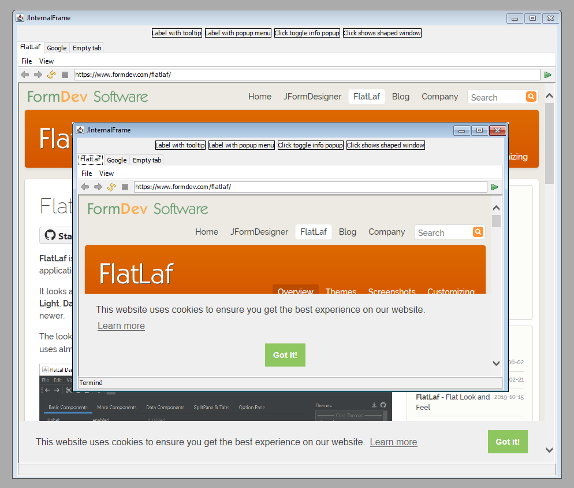
Task: Click 'Click shows shaped window' in inner frame
Action: 385,145
